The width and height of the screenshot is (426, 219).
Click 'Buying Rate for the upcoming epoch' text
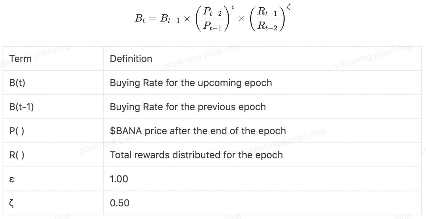pos(191,83)
